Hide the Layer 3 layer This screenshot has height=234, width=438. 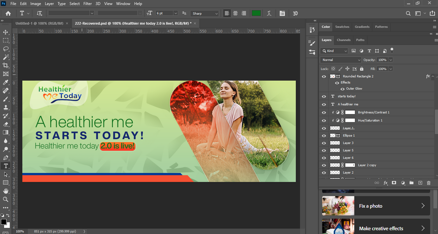pyautogui.click(x=324, y=143)
